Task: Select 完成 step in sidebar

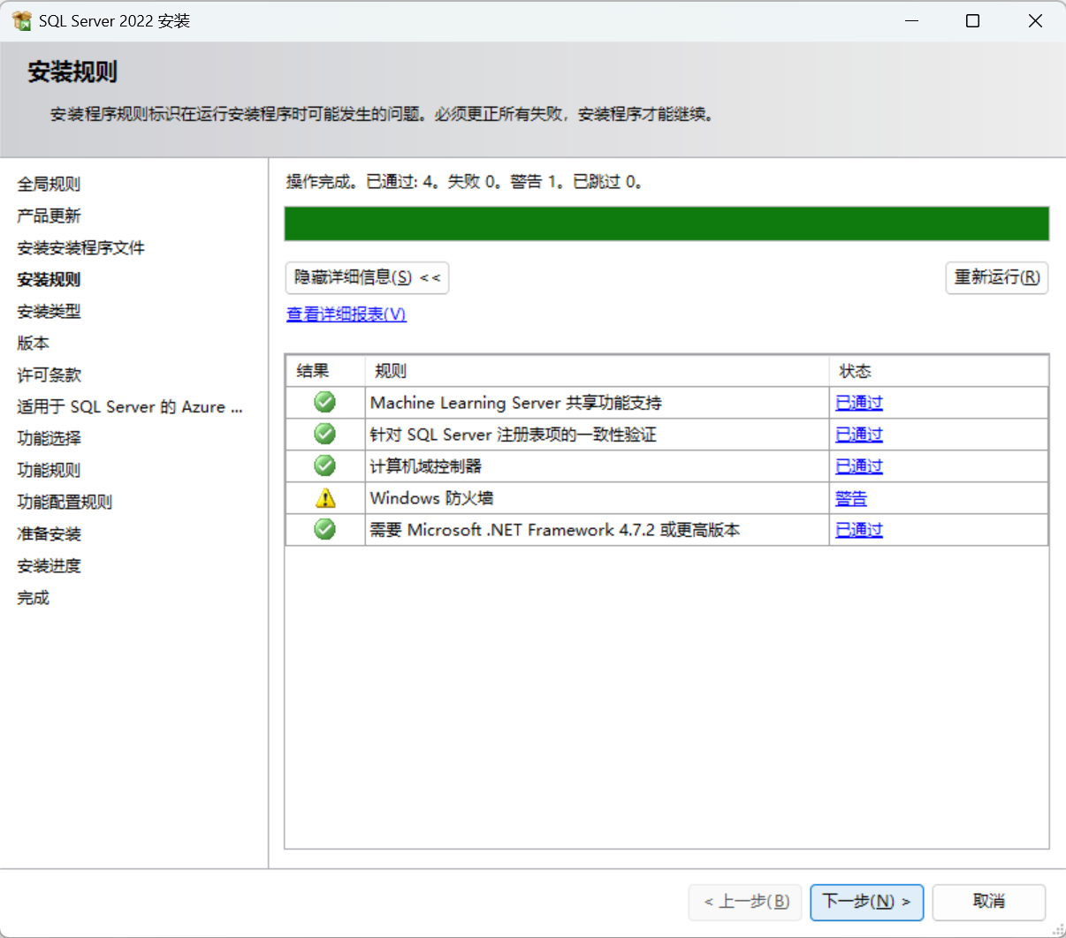Action: tap(33, 597)
